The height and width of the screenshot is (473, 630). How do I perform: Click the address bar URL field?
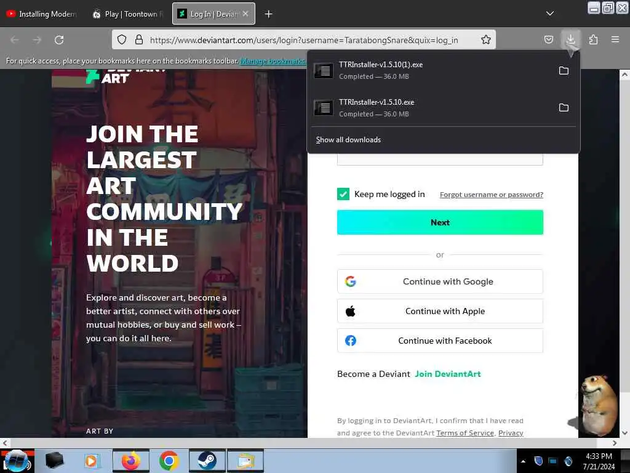point(304,40)
